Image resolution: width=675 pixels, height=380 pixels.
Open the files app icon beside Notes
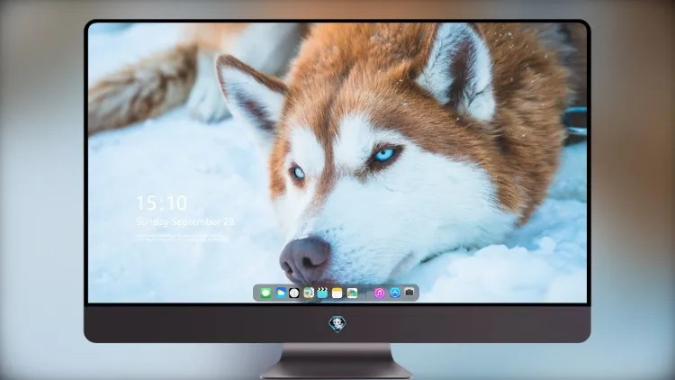pyautogui.click(x=352, y=294)
